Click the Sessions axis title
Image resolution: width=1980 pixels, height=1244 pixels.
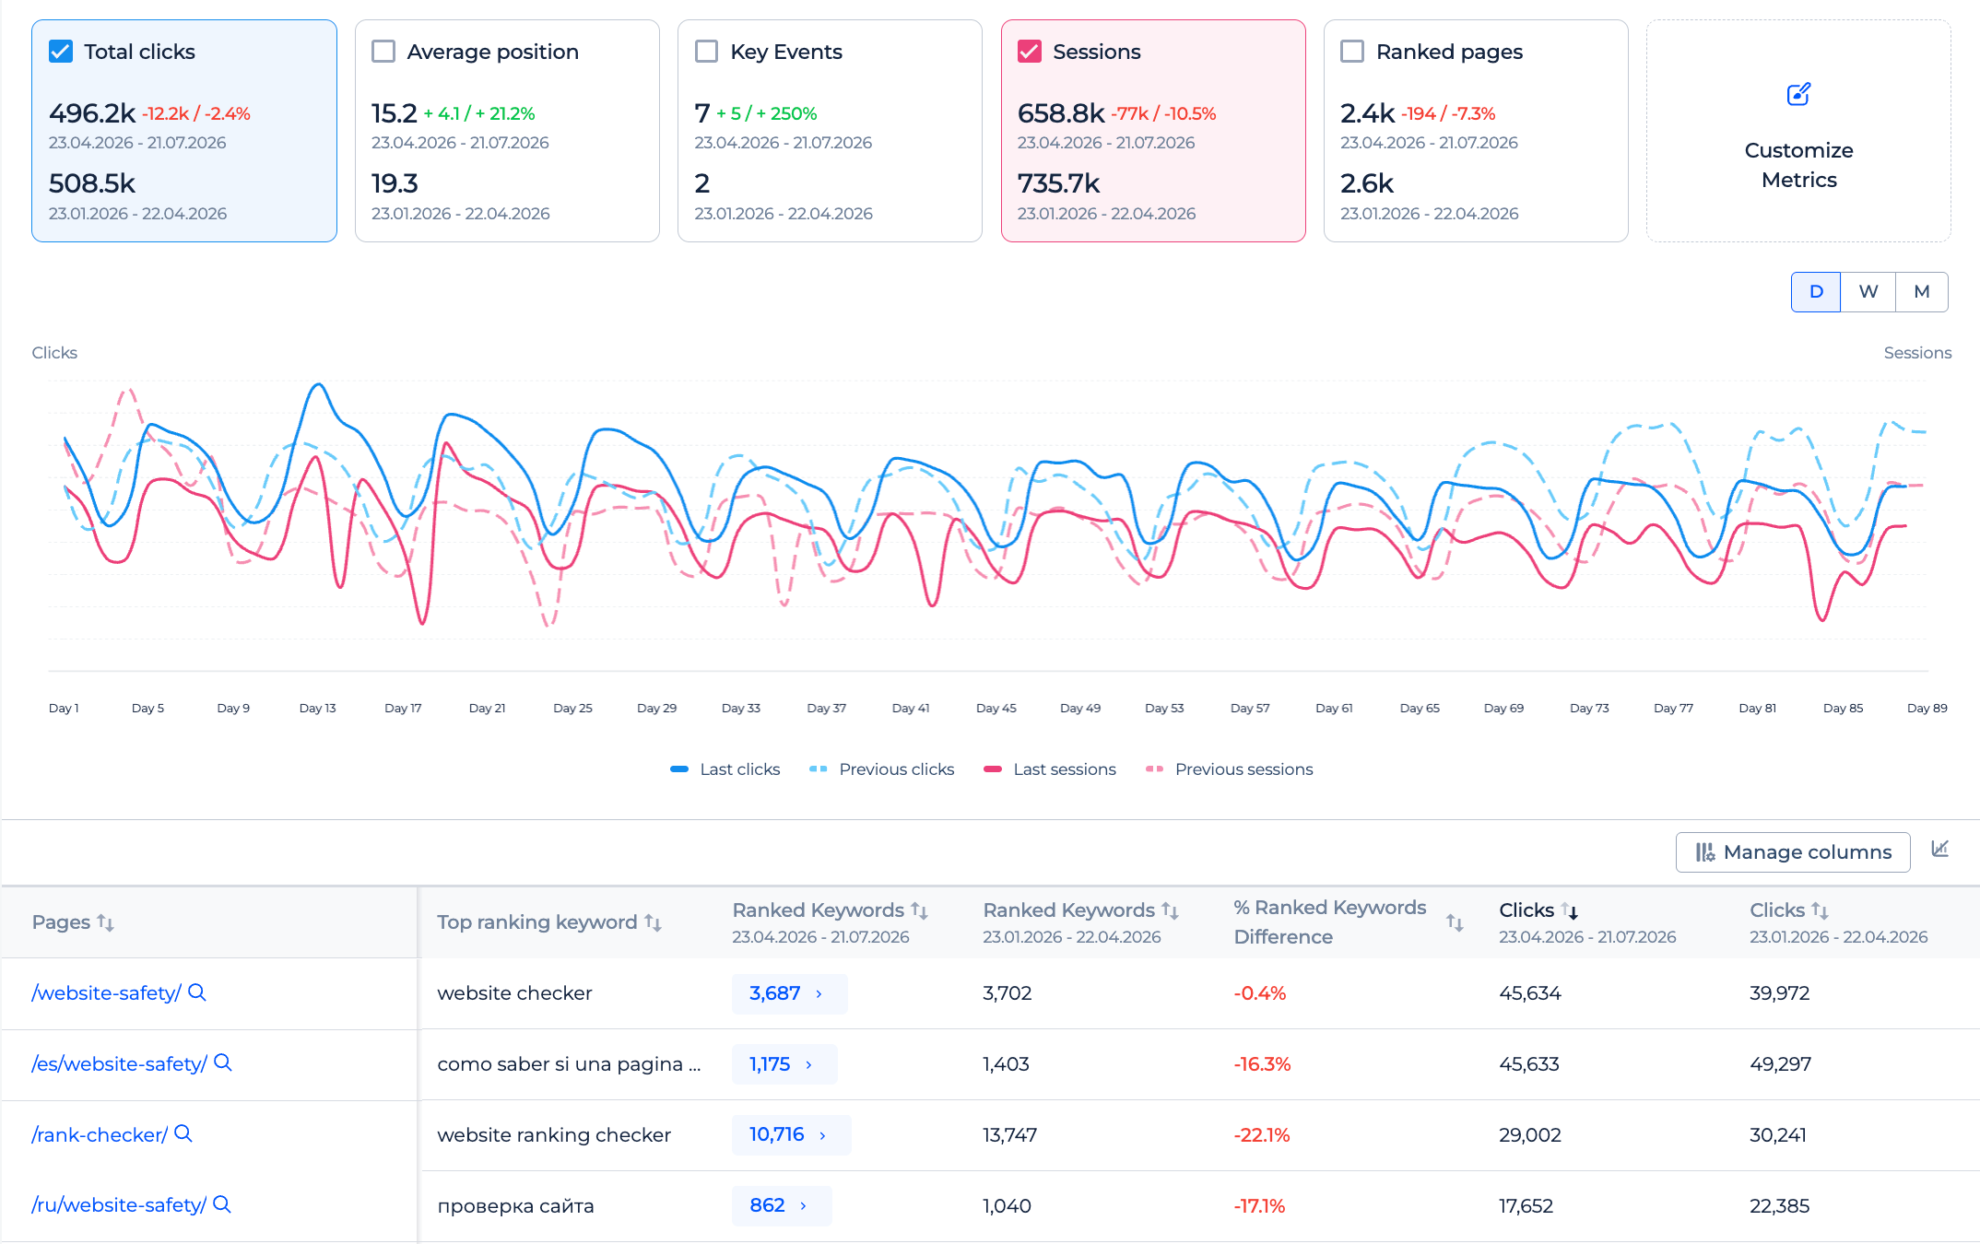1917,353
